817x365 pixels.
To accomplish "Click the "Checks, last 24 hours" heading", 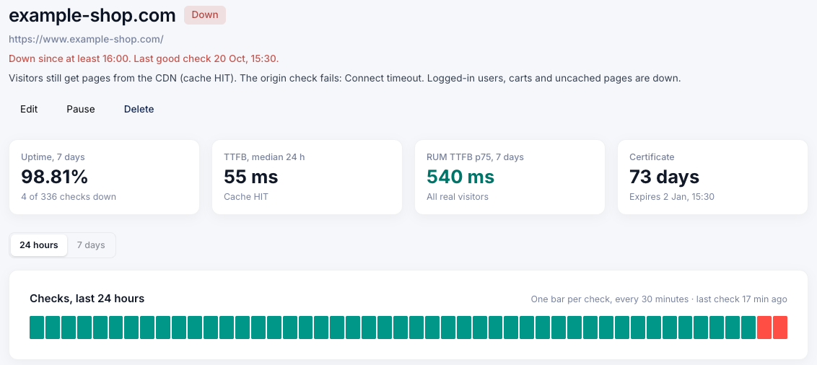I will pyautogui.click(x=87, y=299).
